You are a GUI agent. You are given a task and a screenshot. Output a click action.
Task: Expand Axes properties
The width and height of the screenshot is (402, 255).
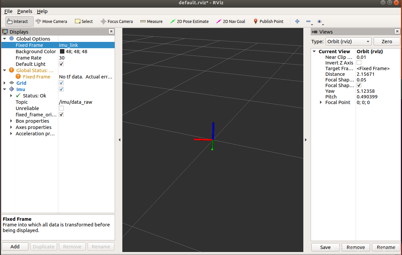point(11,127)
